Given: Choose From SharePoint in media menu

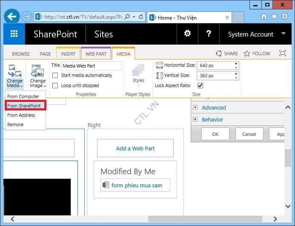Looking at the screenshot, I should [24, 106].
